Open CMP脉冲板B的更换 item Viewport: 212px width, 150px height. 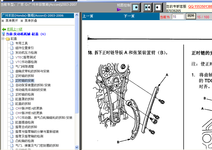click(29, 113)
